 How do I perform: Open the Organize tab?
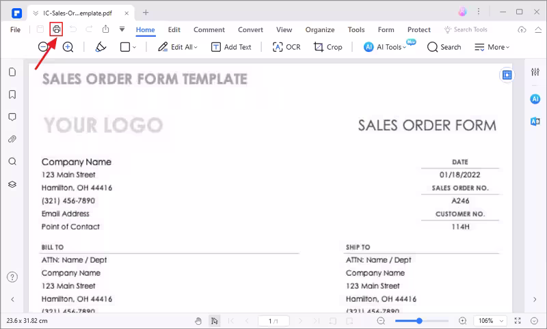320,29
